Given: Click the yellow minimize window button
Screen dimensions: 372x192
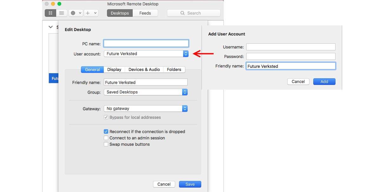Looking at the screenshot, I should click(53, 4).
